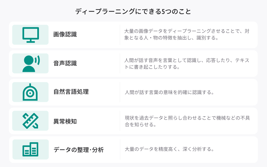Click the buildings data icon
The width and height of the screenshot is (267, 167).
(x=31, y=149)
